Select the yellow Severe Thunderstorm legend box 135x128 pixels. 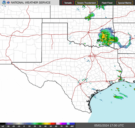[x=87, y=3]
